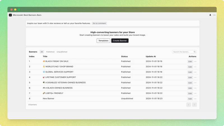Click the Update At column header
Image resolution: width=224 pixels, height=126 pixels.
[x=151, y=57]
